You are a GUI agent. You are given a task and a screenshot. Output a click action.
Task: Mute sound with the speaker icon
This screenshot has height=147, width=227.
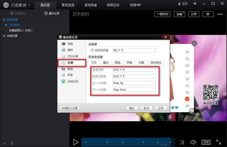[193, 142]
